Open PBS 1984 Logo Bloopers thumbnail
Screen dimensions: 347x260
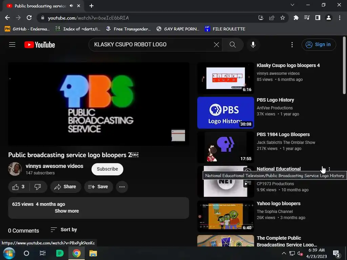(225, 147)
